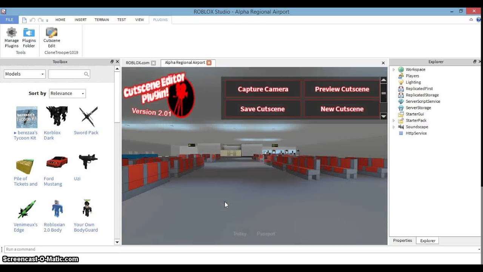Click the plugin menu scroll down arrow
Image resolution: width=483 pixels, height=272 pixels.
[x=384, y=116]
